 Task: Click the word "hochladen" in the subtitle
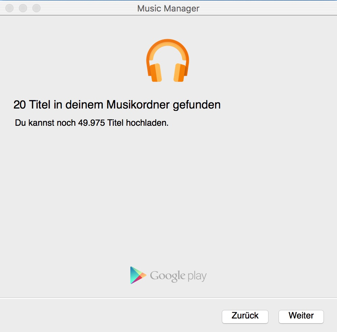pyautogui.click(x=147, y=123)
